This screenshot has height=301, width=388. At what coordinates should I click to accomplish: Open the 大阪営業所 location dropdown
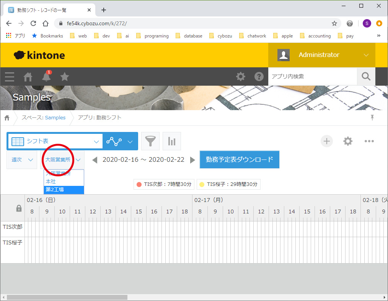tap(62, 160)
